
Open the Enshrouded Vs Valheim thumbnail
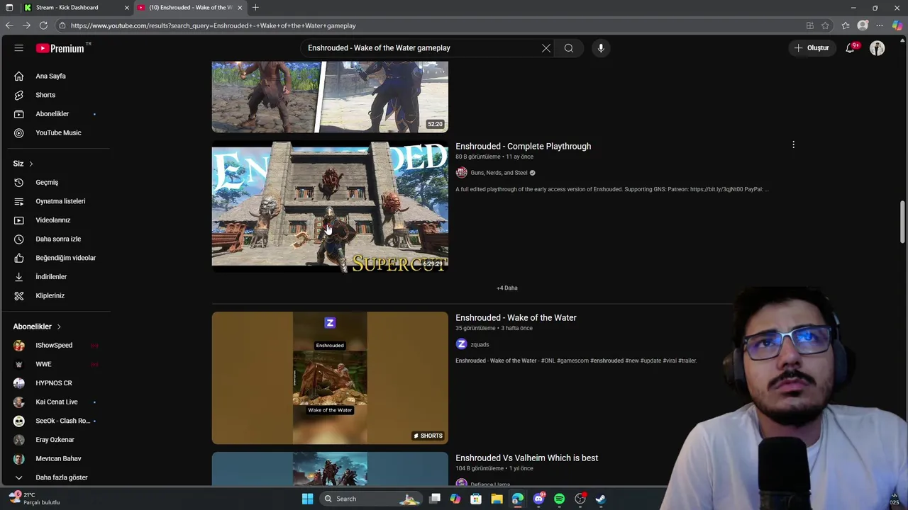tap(330, 469)
